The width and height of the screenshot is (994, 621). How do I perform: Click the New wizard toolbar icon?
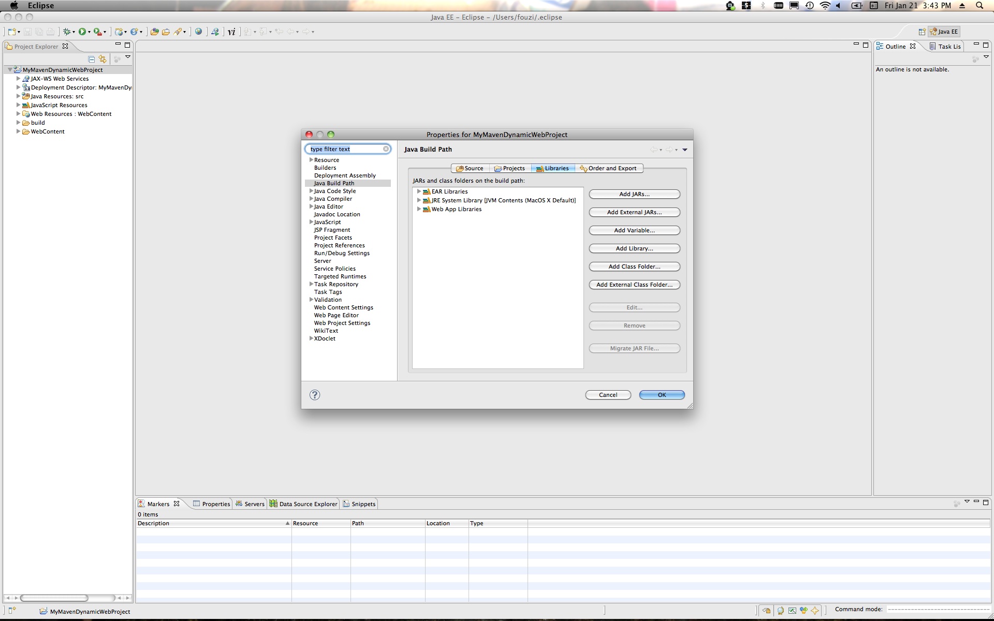[12, 32]
